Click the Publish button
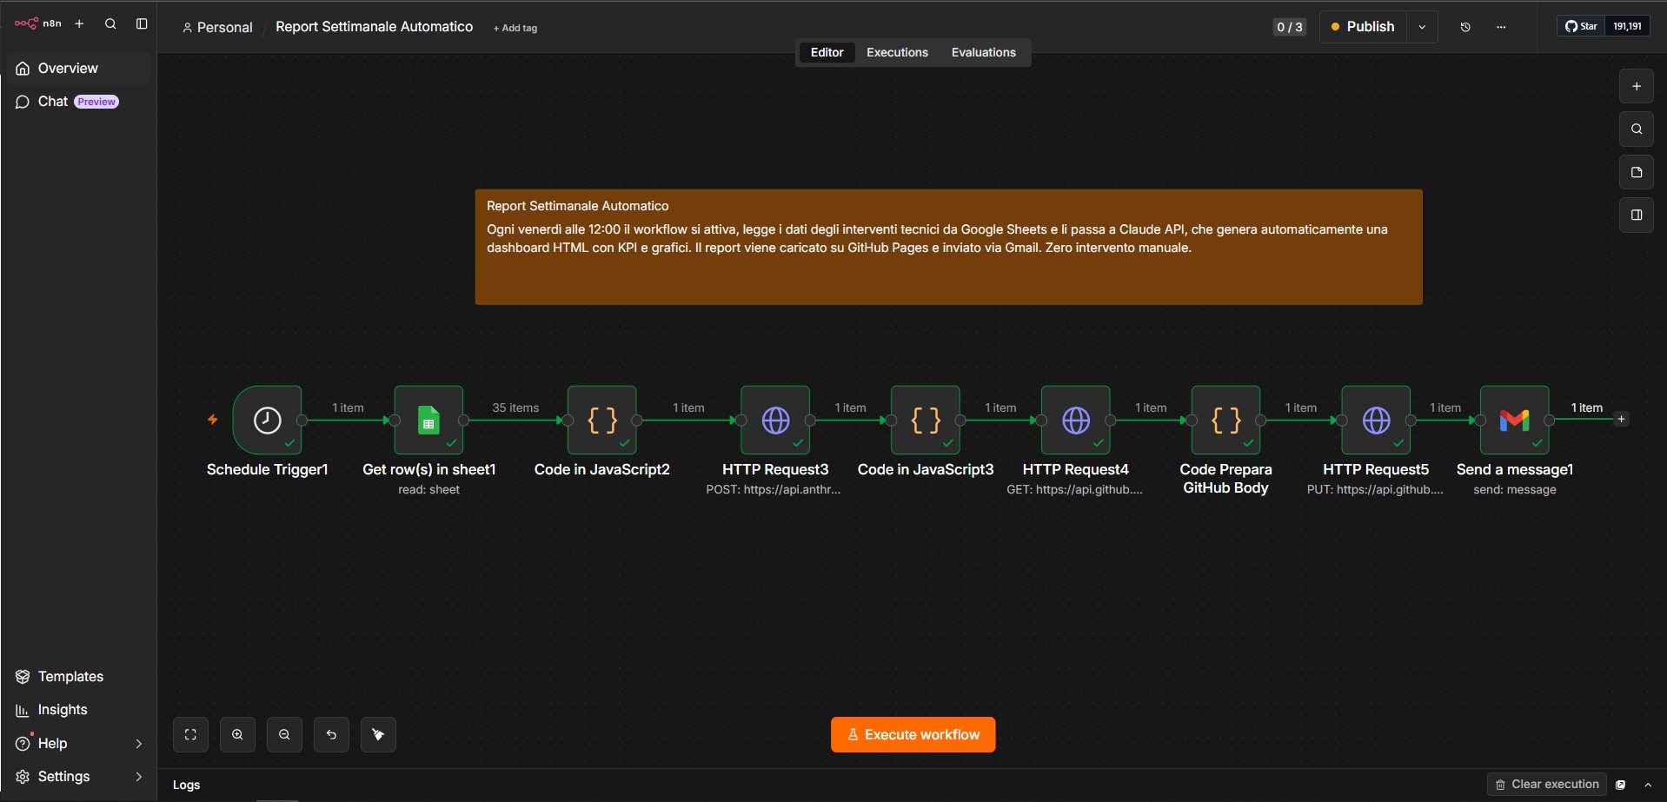Screen dimensions: 1667x802 pos(1362,27)
